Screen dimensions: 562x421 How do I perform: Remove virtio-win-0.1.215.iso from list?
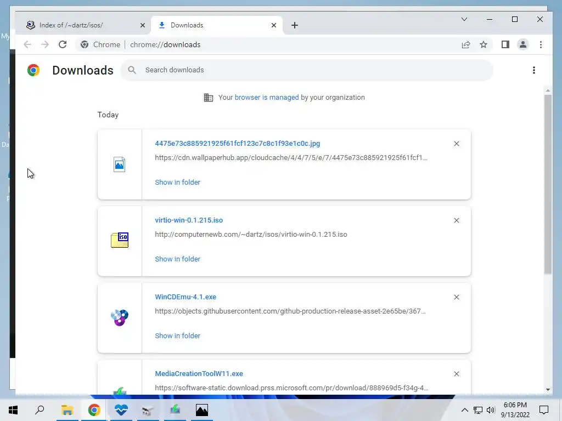coord(456,220)
